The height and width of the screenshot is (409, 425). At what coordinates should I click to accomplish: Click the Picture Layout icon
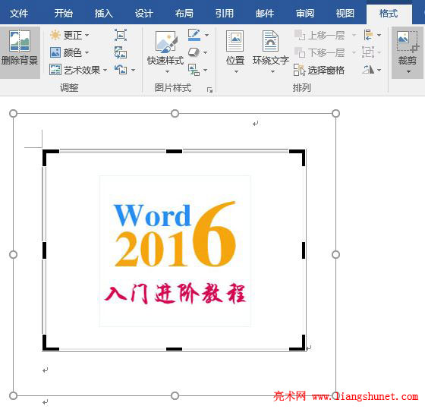click(194, 70)
